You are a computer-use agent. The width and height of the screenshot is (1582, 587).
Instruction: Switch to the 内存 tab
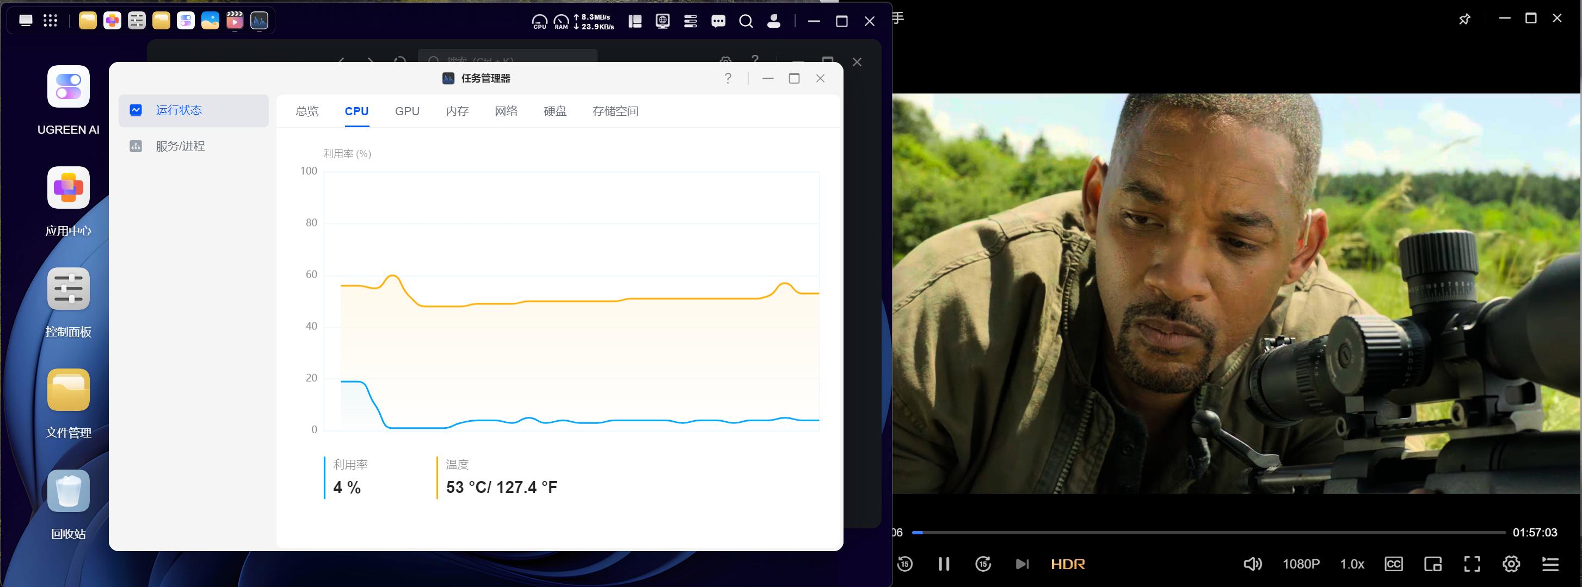pos(458,111)
